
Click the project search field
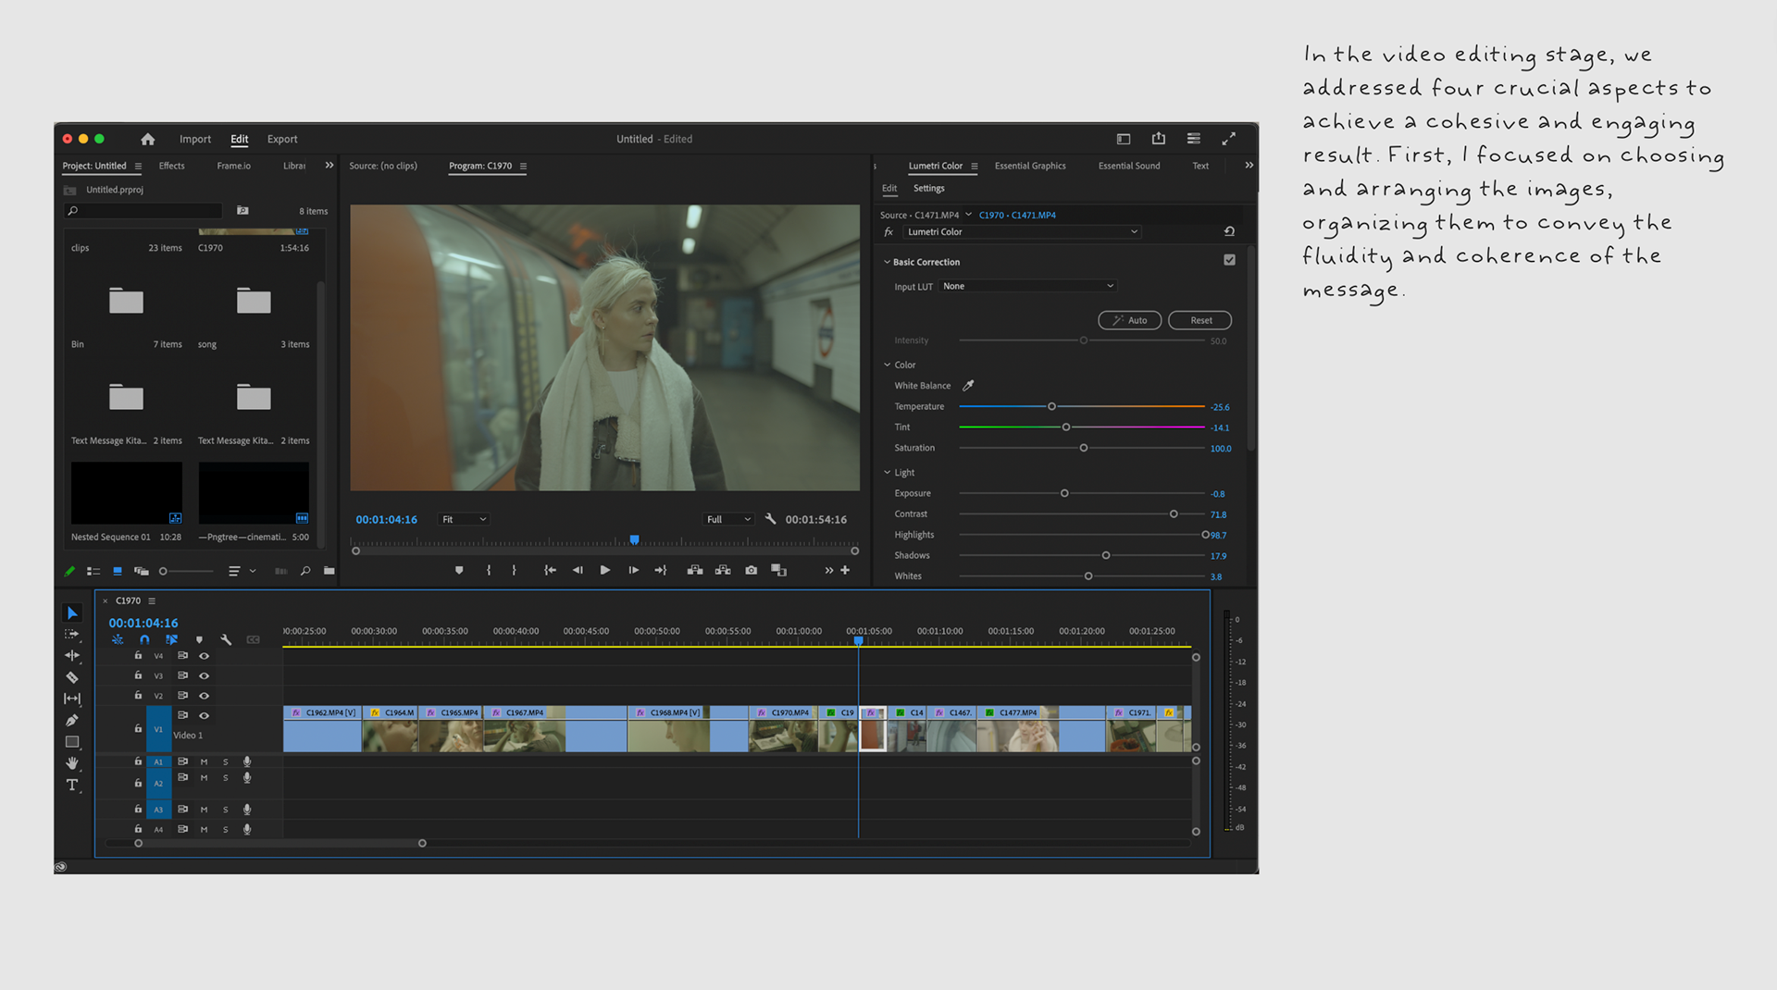click(148, 212)
